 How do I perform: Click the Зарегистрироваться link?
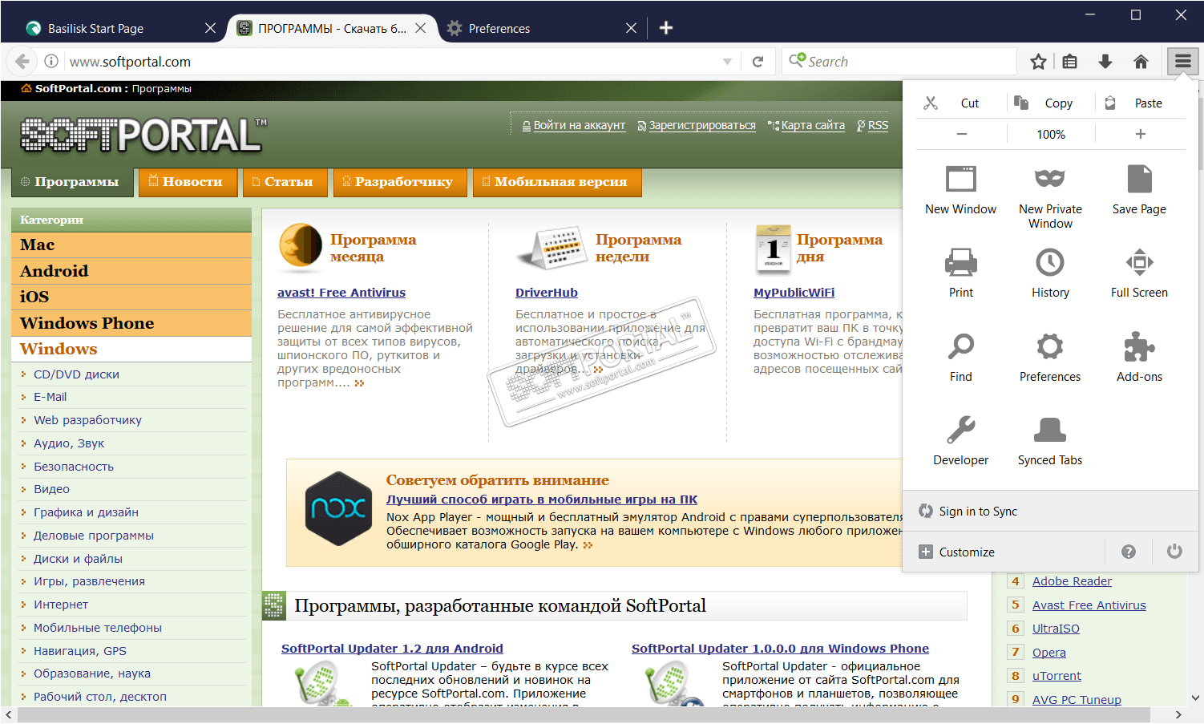click(x=701, y=125)
